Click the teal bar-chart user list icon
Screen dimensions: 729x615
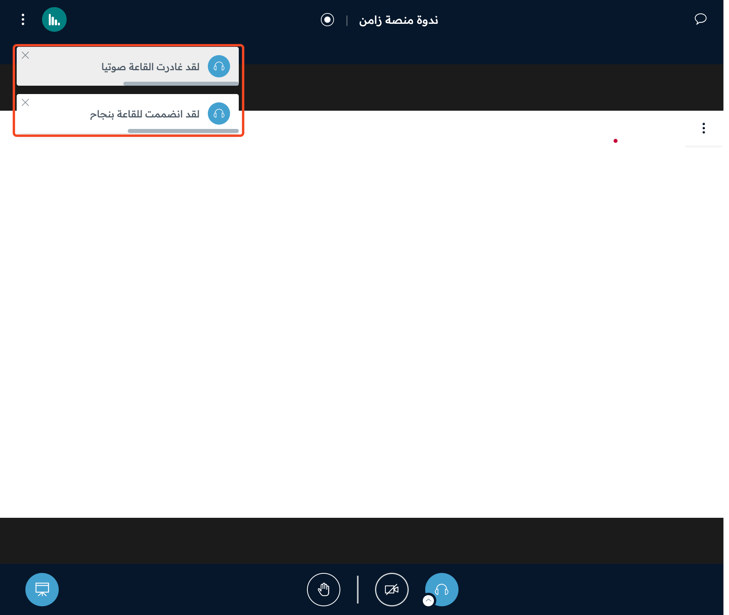[x=54, y=19]
